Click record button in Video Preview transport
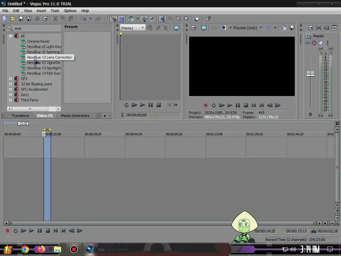This screenshot has height=256, width=341. pyautogui.click(x=205, y=105)
